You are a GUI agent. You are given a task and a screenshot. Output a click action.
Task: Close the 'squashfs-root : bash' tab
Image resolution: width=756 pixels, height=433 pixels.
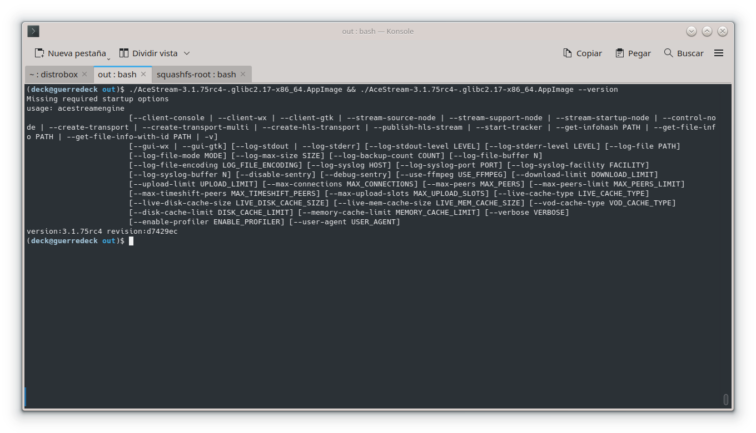click(x=243, y=74)
